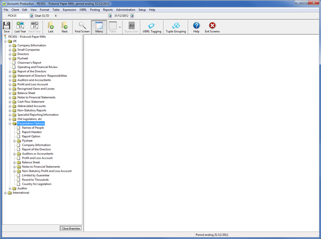Open the Last screen icon
321x239 pixels.
[x=50, y=27]
